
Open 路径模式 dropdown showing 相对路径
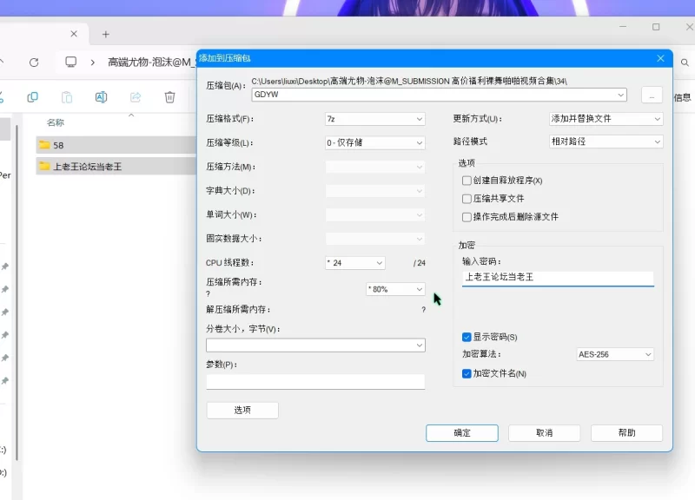coord(606,141)
